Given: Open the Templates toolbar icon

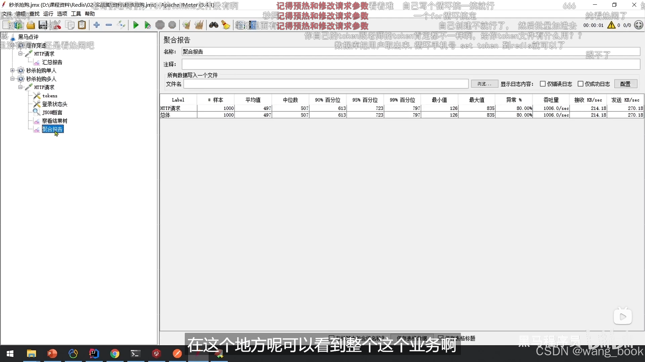Looking at the screenshot, I should pyautogui.click(x=19, y=25).
